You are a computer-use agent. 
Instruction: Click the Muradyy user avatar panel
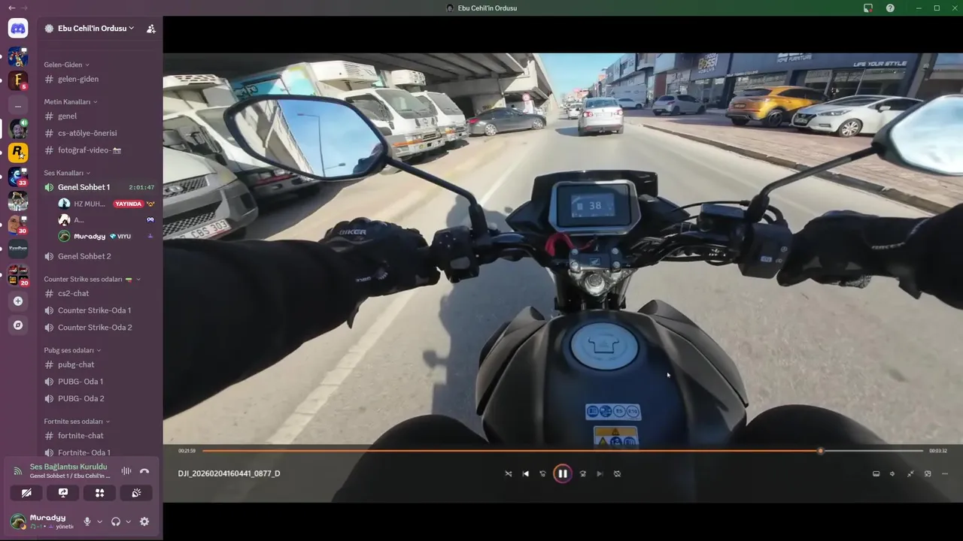click(x=42, y=521)
